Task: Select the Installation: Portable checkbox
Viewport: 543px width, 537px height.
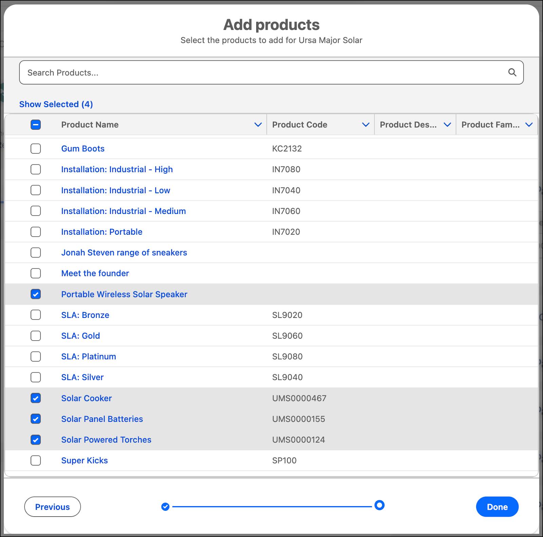Action: click(36, 232)
